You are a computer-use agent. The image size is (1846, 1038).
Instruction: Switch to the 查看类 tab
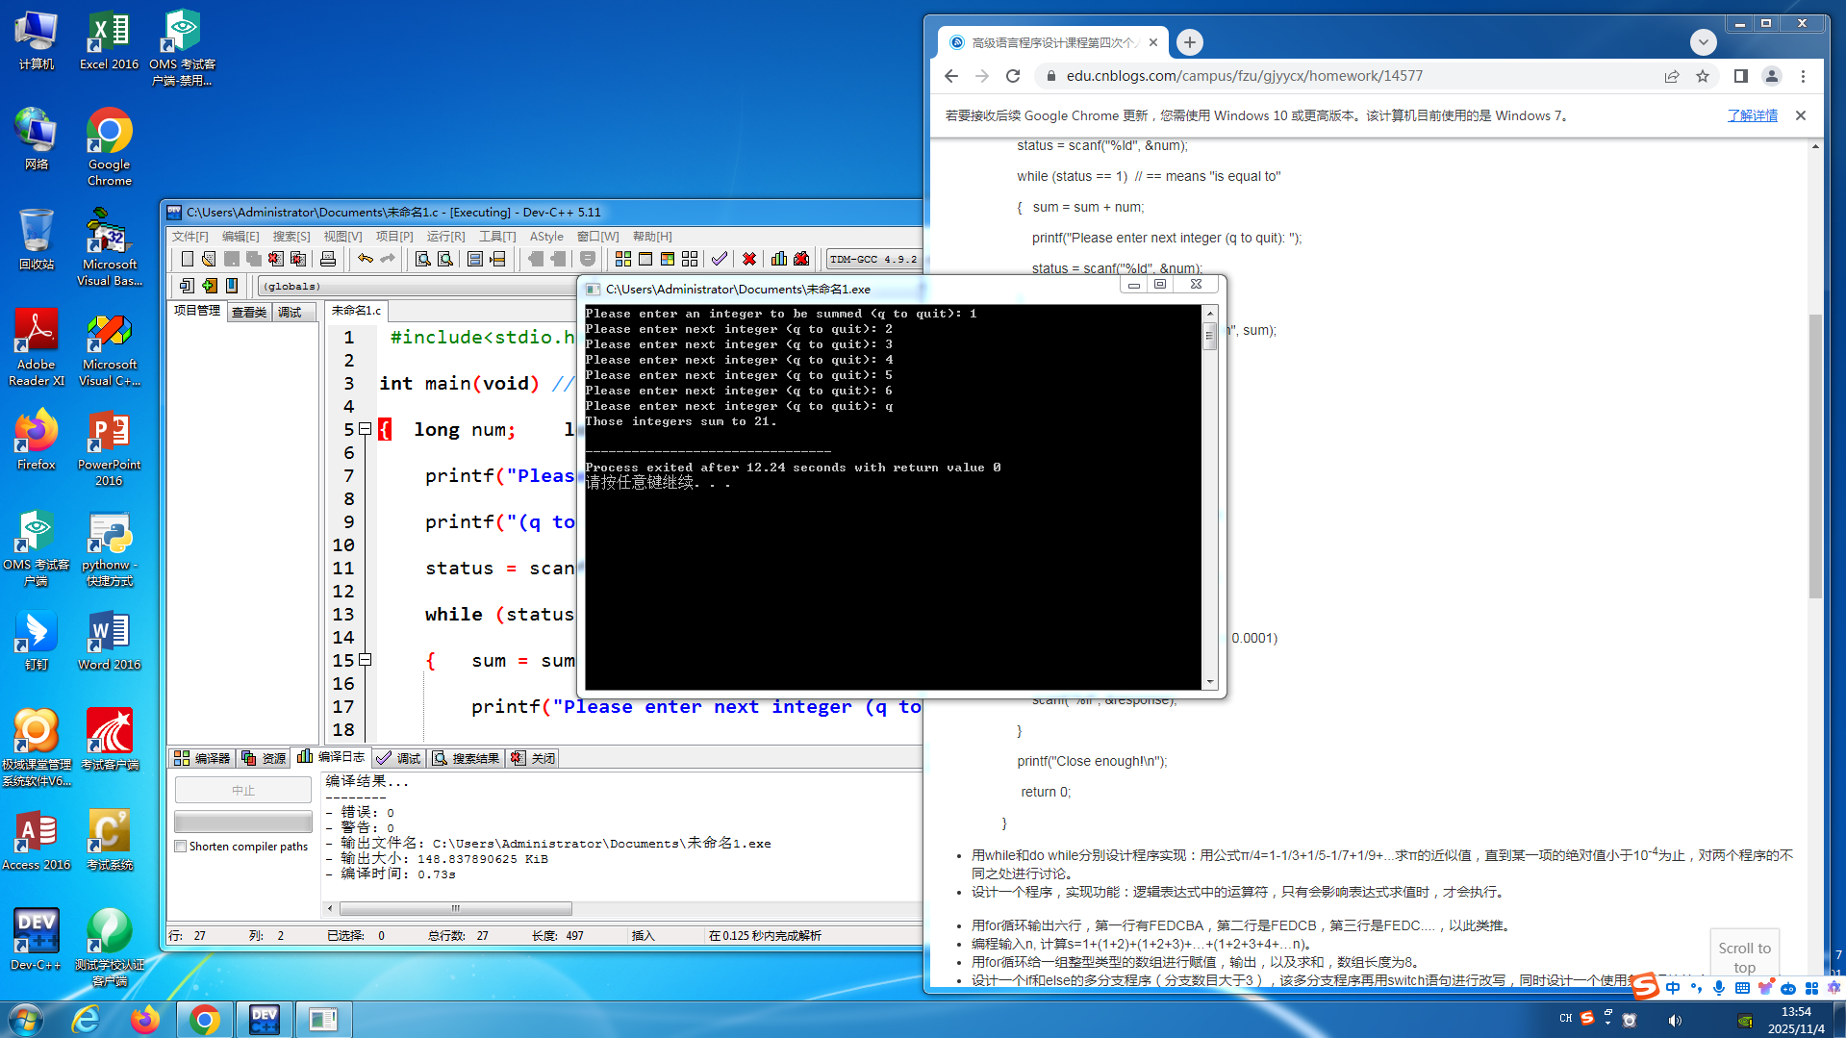[249, 312]
